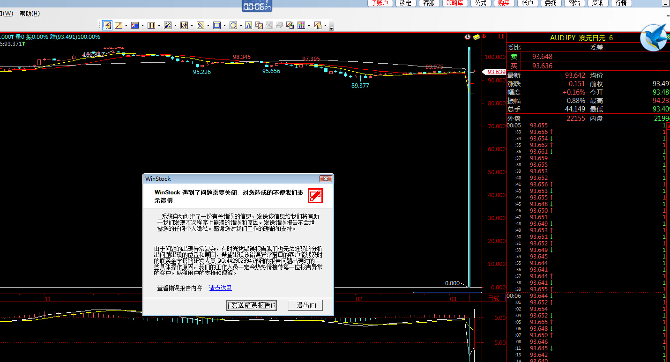Screen dimensions: 670x362
Task: Open the 策略库 tab button
Action: pos(454,3)
